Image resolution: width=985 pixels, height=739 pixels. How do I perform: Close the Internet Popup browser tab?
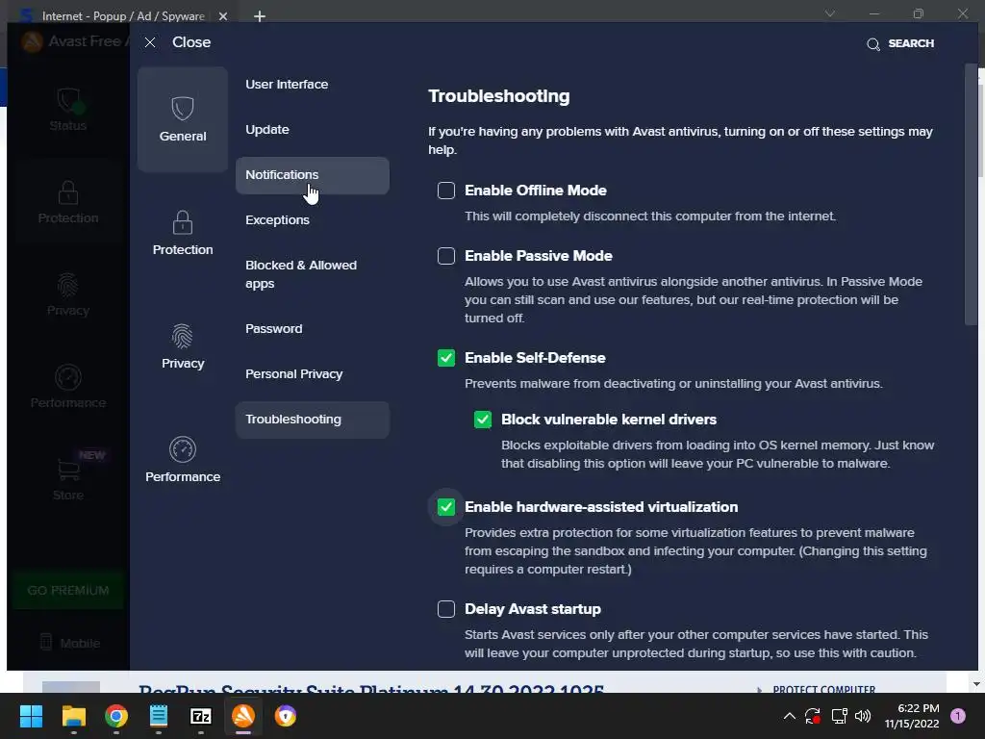click(223, 16)
